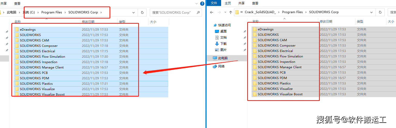Click eDrawings folder icon in left window
This screenshot has width=396, height=128.
coord(17,30)
